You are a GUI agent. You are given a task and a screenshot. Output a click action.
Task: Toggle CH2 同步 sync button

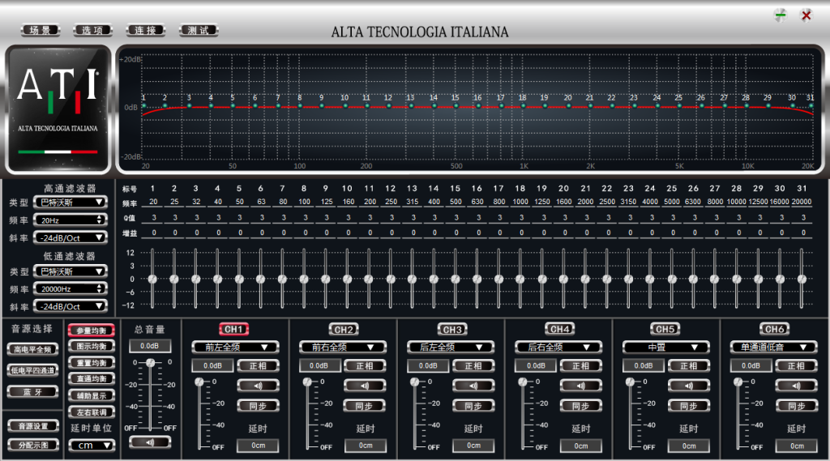pyautogui.click(x=365, y=406)
